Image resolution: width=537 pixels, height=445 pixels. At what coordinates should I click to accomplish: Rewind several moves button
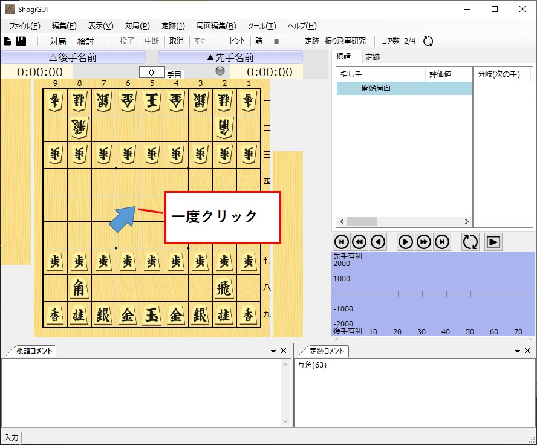coord(359,242)
